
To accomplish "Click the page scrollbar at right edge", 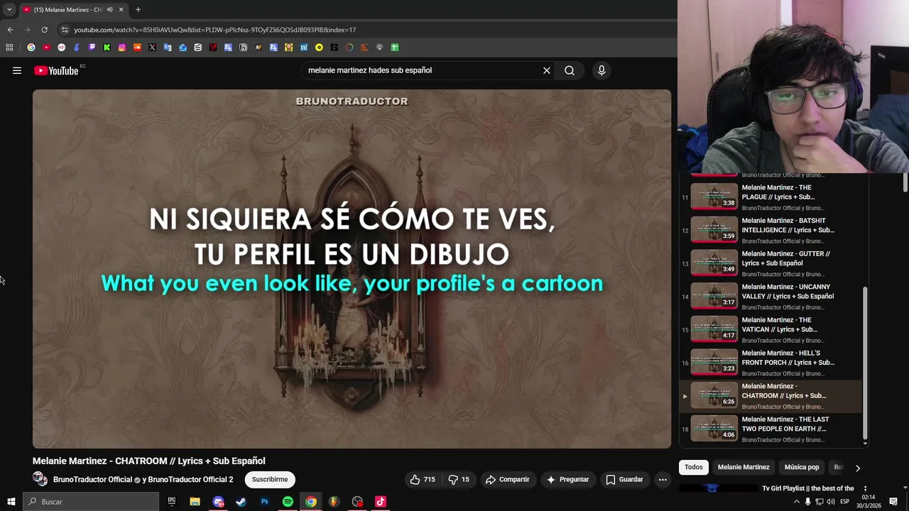I will coord(905,181).
